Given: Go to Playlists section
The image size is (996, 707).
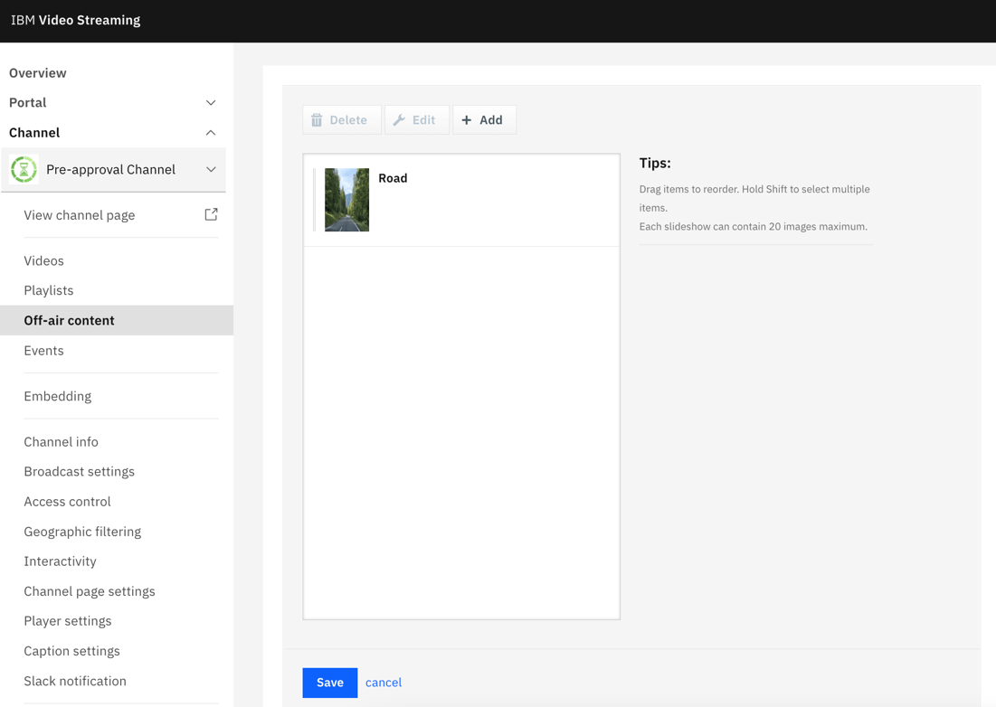Looking at the screenshot, I should tap(48, 291).
